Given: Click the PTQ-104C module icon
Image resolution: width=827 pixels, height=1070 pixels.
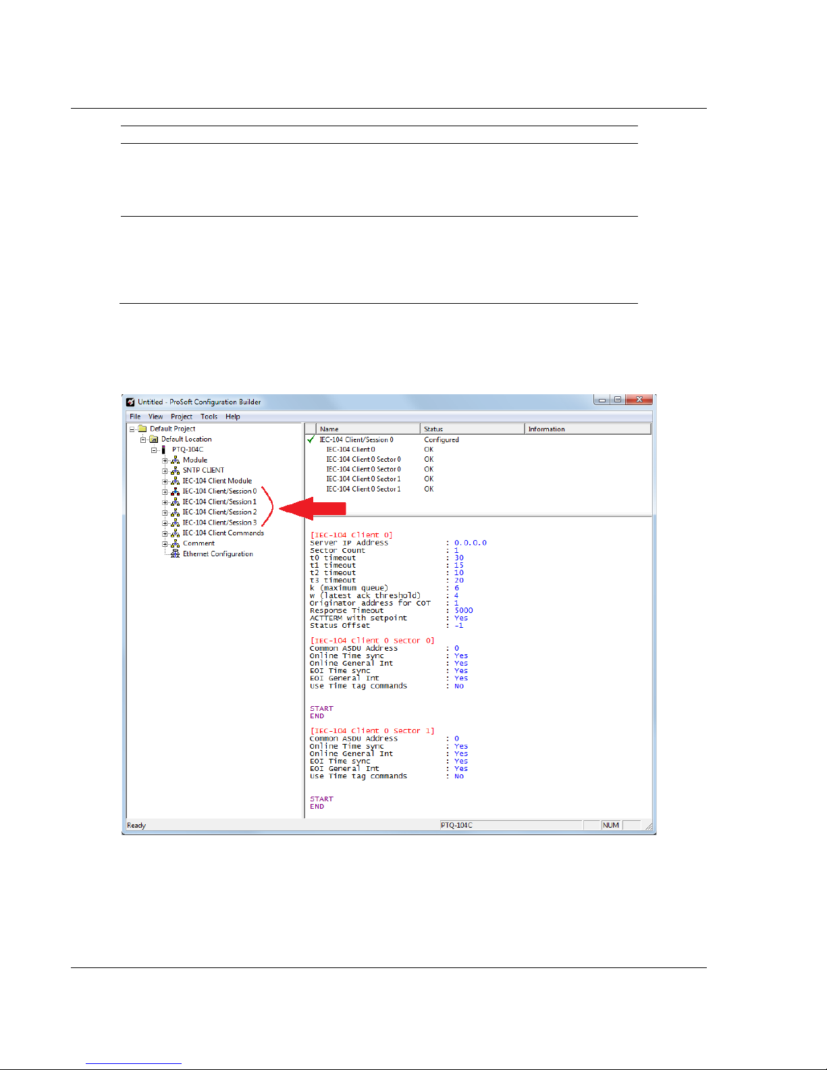Looking at the screenshot, I should click(x=164, y=450).
